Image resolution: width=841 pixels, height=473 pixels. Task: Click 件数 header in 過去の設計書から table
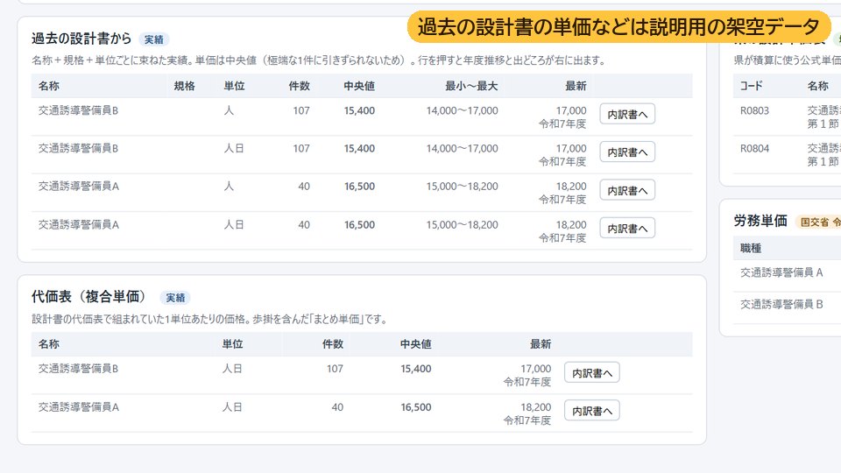[300, 86]
